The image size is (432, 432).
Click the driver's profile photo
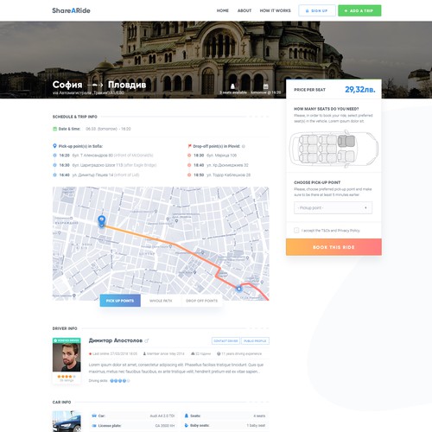[x=67, y=357]
